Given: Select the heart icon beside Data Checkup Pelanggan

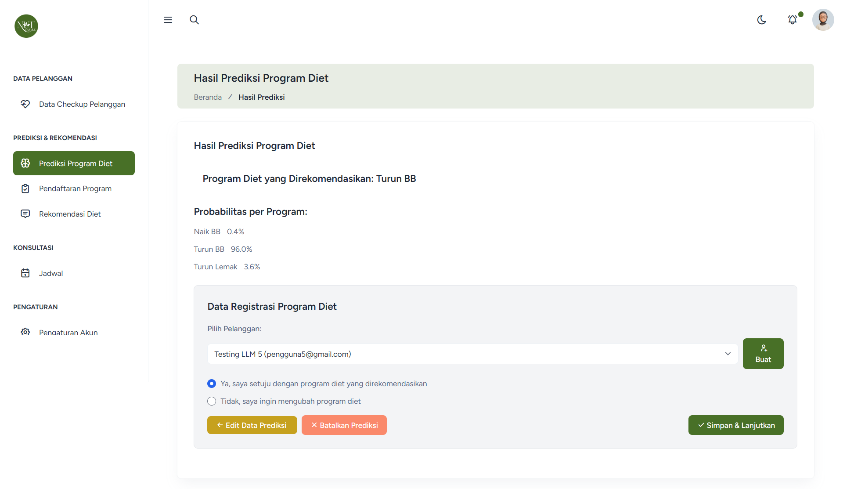Looking at the screenshot, I should (x=25, y=104).
